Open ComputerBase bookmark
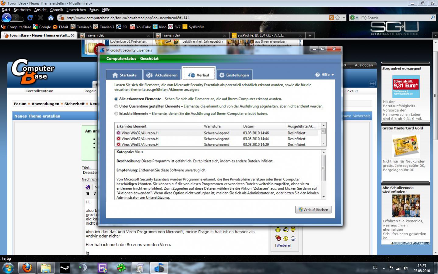 click(x=16, y=27)
